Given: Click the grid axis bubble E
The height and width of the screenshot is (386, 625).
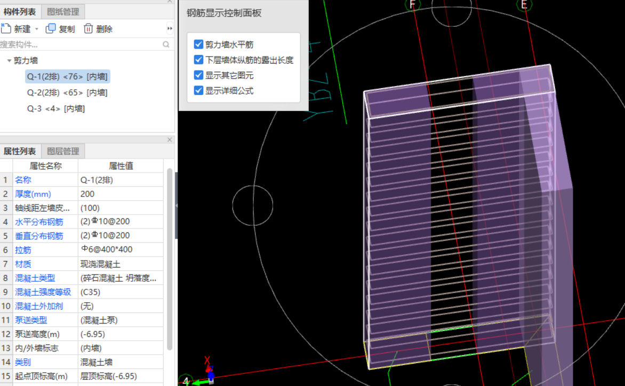Looking at the screenshot, I should [x=524, y=4].
